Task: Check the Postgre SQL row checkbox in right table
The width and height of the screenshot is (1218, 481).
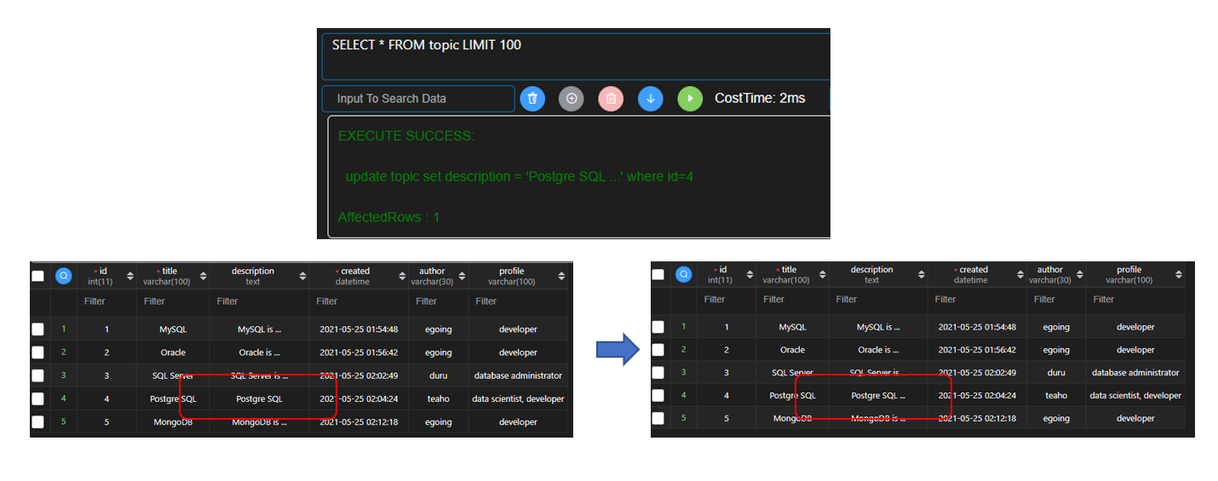Action: pyautogui.click(x=658, y=396)
